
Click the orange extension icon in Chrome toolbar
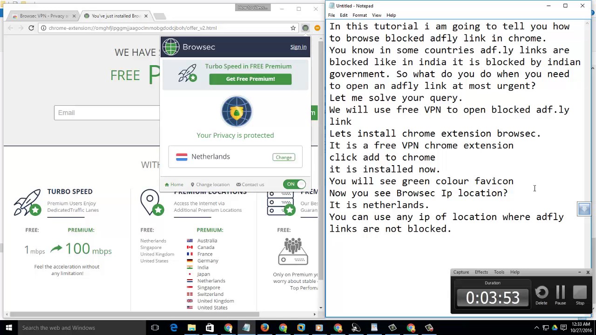click(x=317, y=28)
